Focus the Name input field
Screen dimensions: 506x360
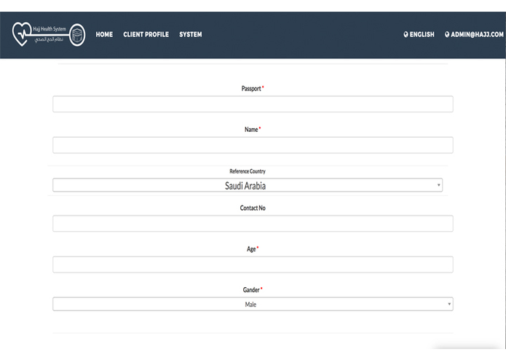(253, 145)
